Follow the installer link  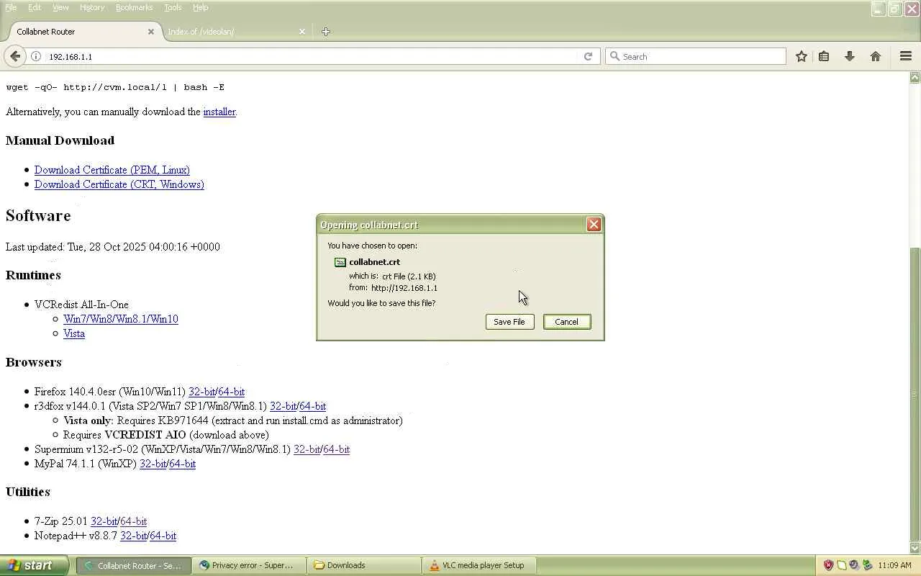(x=219, y=112)
